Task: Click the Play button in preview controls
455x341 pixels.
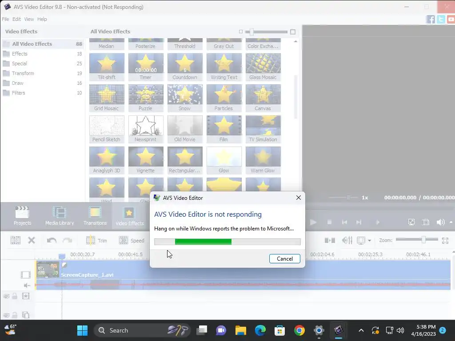Action: pyautogui.click(x=313, y=222)
